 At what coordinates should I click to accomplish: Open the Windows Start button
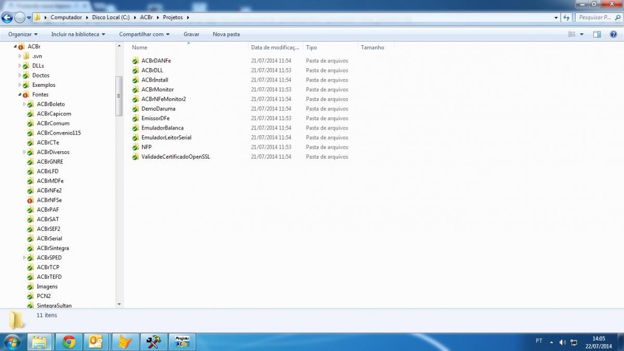(12, 342)
